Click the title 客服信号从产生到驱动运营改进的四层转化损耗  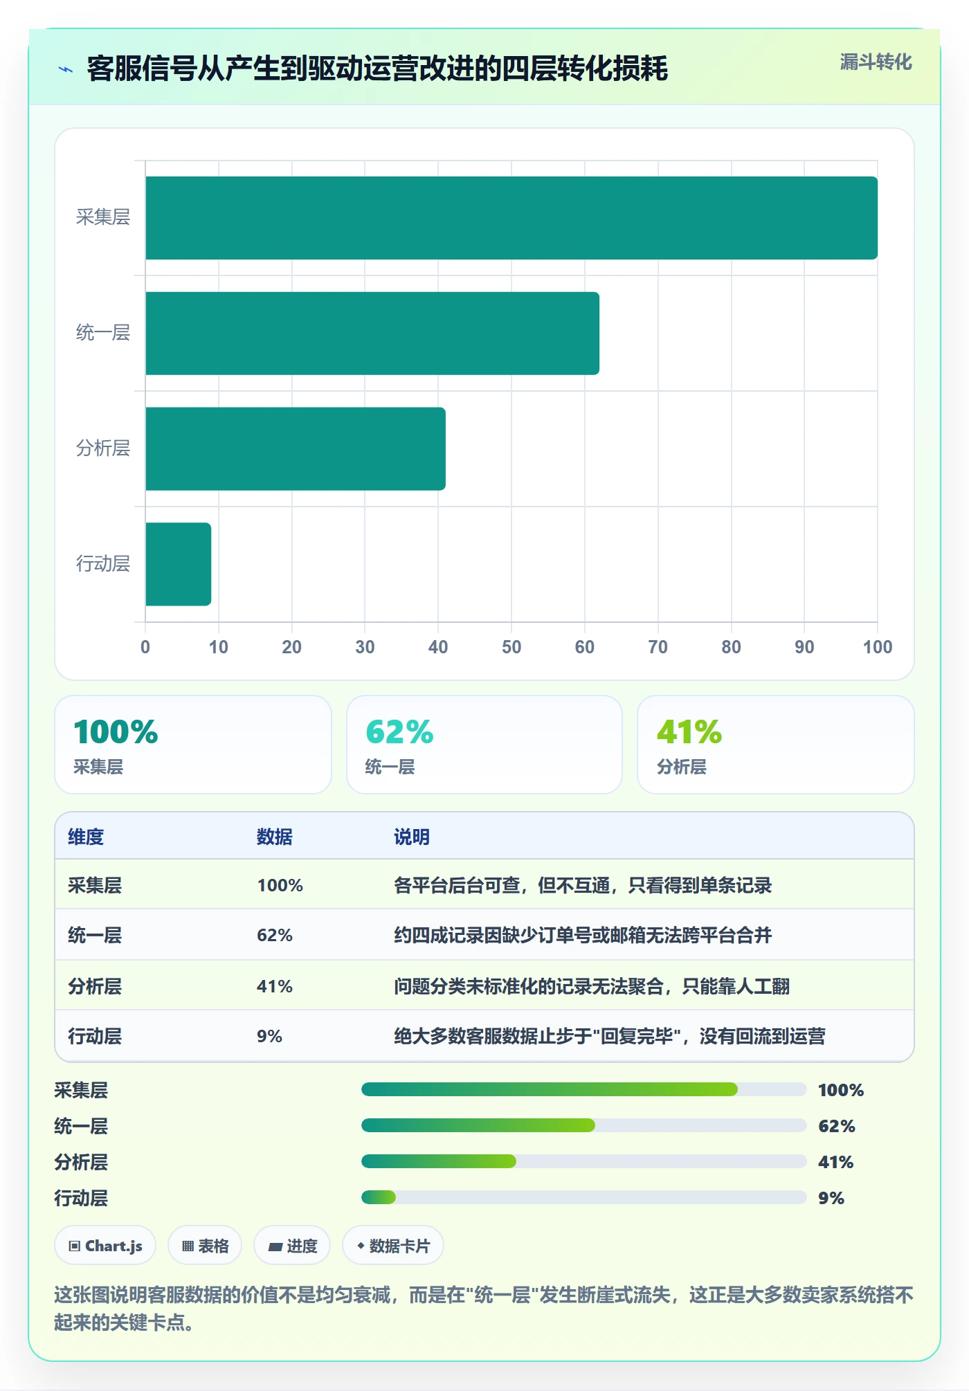(x=377, y=69)
